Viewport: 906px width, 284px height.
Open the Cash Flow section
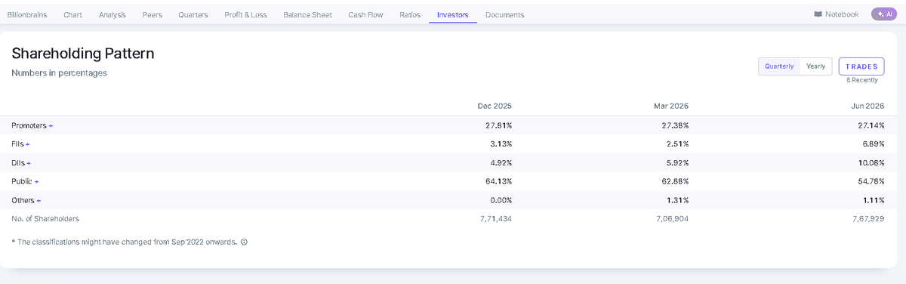tap(365, 14)
